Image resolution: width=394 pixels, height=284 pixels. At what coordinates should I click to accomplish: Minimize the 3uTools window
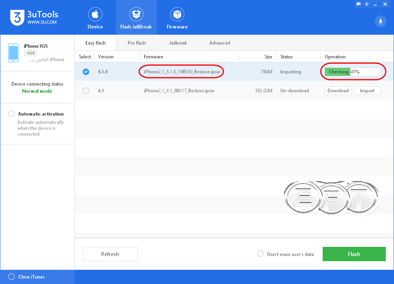[375, 4]
